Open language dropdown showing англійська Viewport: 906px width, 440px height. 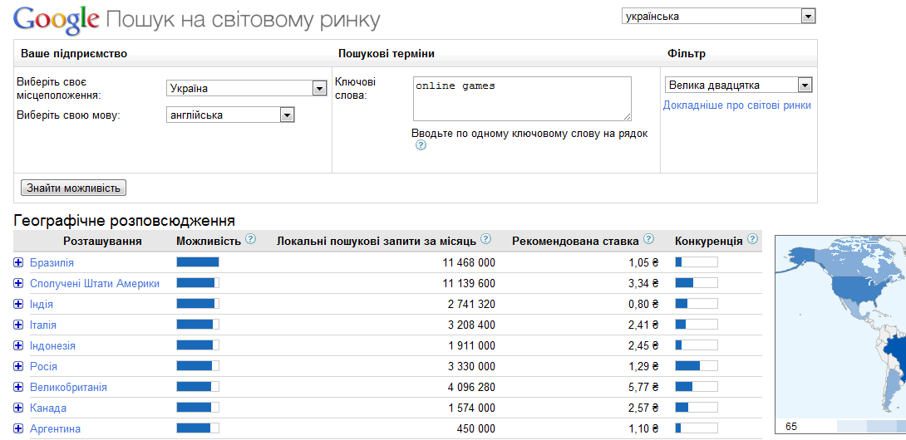231,115
